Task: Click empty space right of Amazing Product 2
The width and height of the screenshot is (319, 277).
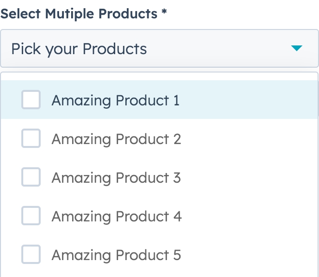Action: [247, 139]
